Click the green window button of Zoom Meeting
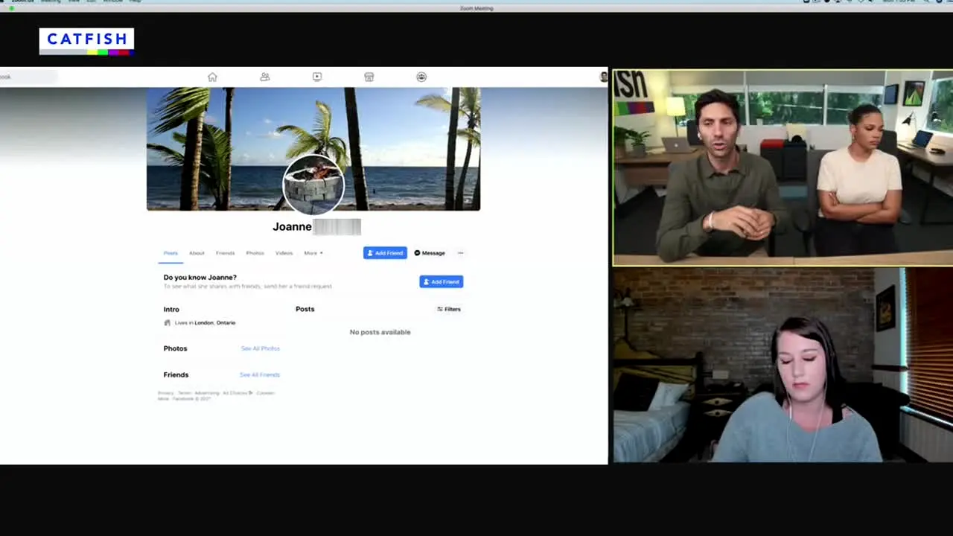Image resolution: width=953 pixels, height=536 pixels. coord(12,8)
